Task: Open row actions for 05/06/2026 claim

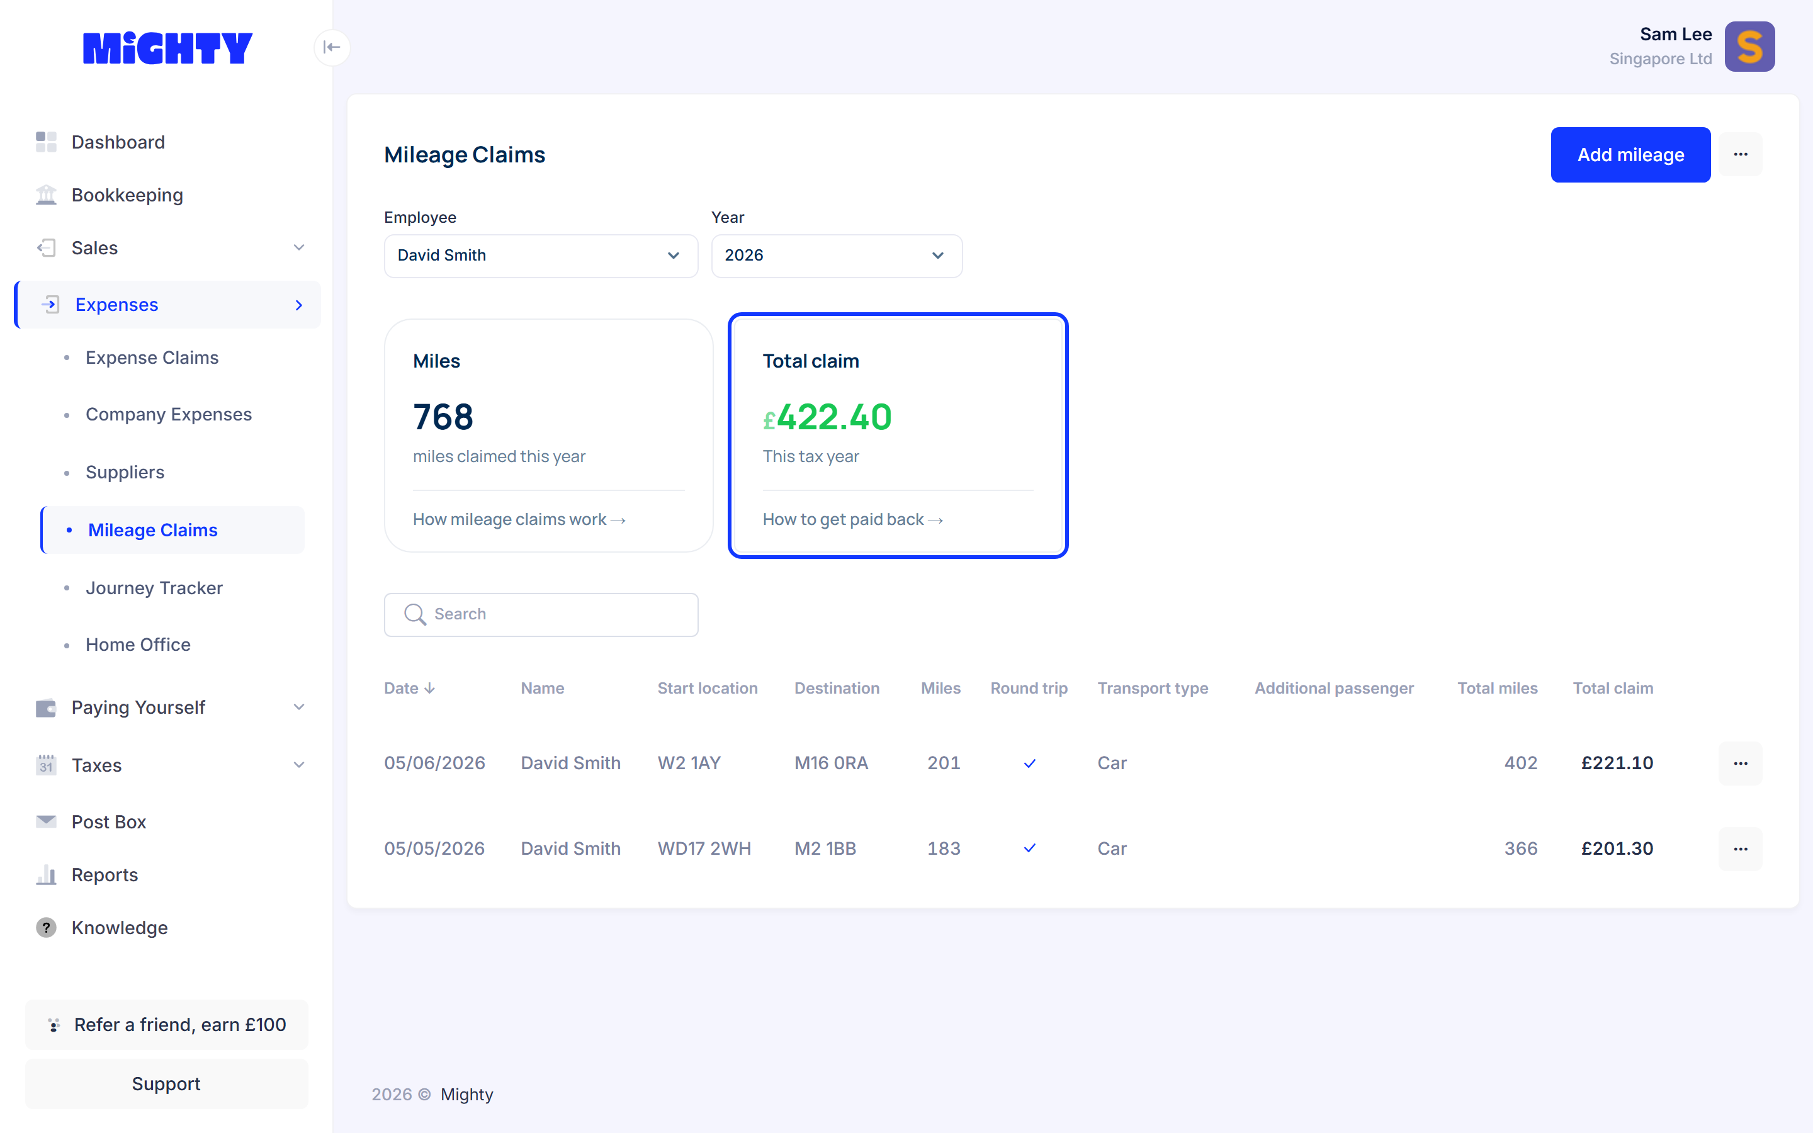Action: (1741, 763)
